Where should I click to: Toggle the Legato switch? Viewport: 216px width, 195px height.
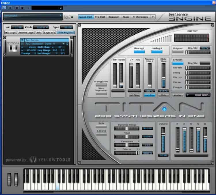pos(101,134)
